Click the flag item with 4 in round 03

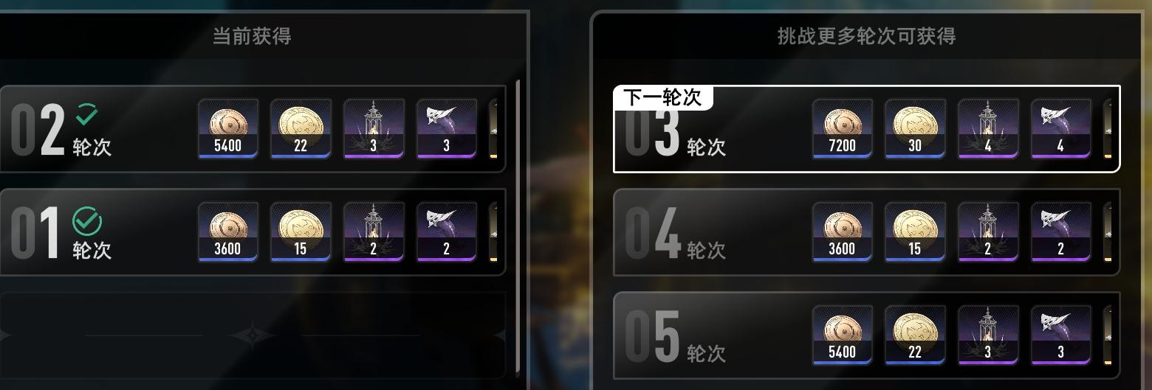(1061, 129)
